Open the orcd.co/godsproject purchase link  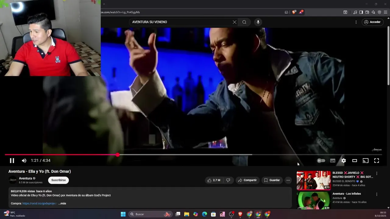click(40, 203)
